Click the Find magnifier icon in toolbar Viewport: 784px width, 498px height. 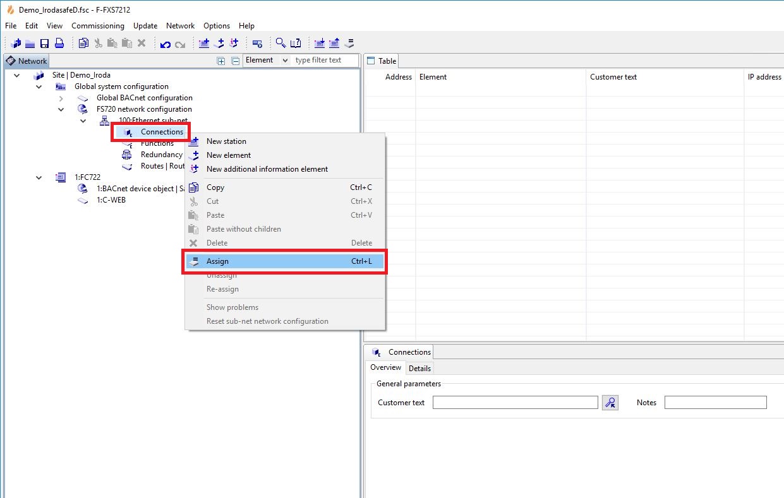[x=280, y=44]
